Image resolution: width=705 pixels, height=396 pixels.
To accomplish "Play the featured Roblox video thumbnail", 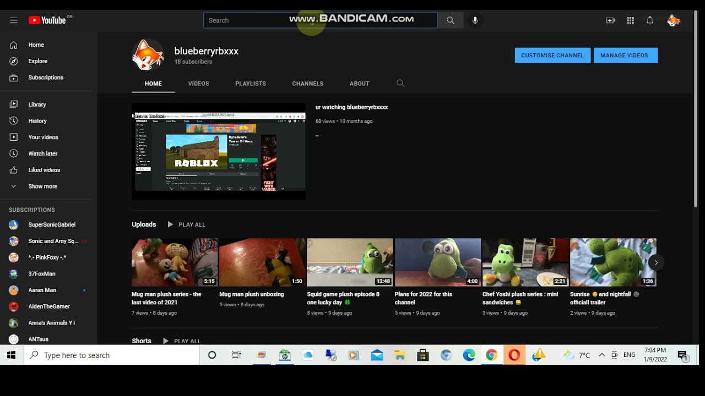I will click(219, 151).
